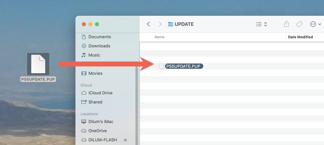The width and height of the screenshot is (324, 145).
Task: Sort by Date Modified column header
Action: point(300,37)
